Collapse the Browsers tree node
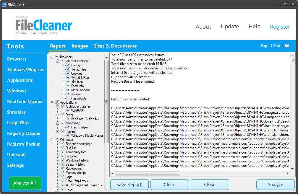The height and width of the screenshot is (194, 298). [x=53, y=57]
